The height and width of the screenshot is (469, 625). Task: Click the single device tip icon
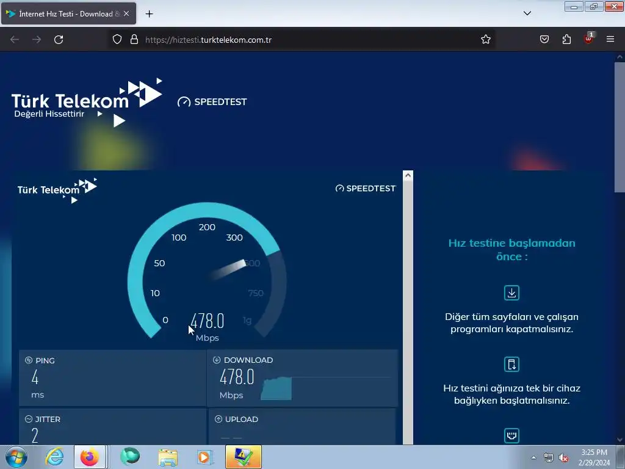tap(512, 364)
